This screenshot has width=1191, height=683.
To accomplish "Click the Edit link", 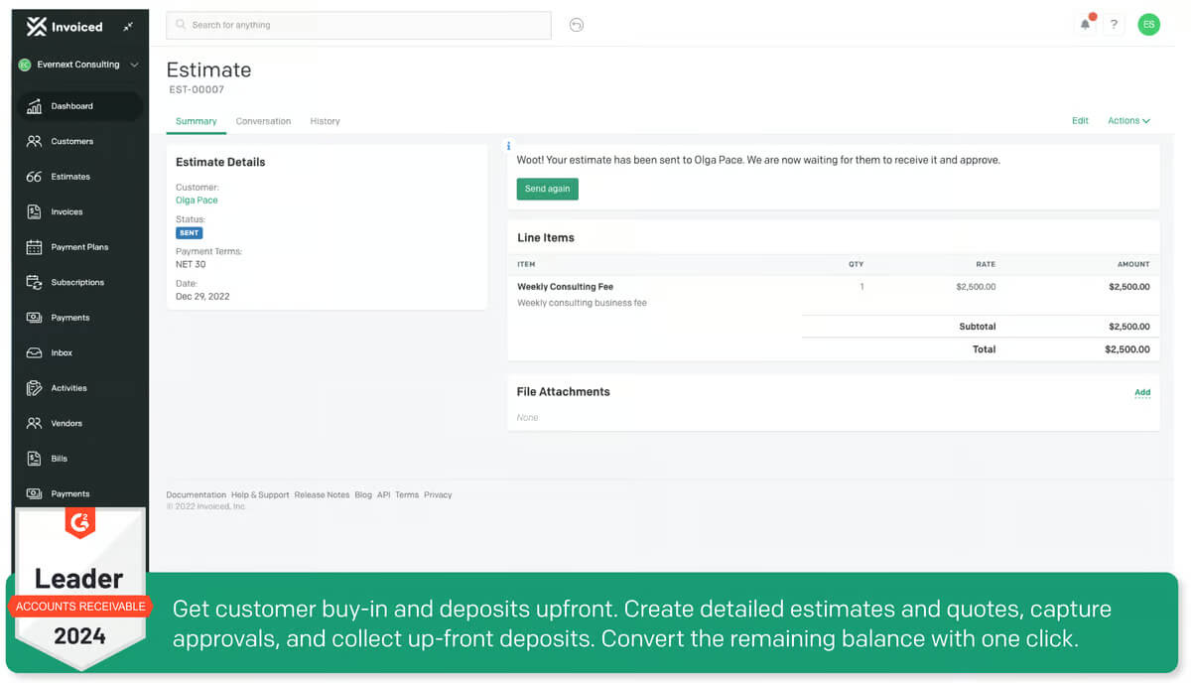I will click(x=1080, y=121).
